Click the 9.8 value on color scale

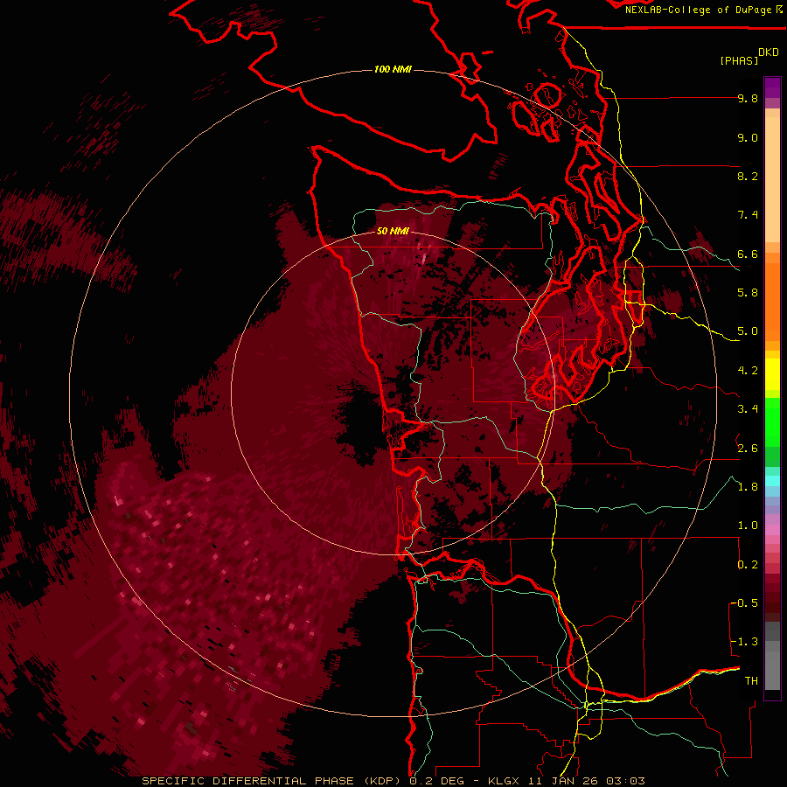click(x=748, y=98)
